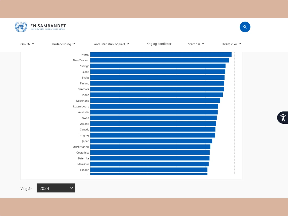Click the Nederland bar

click(x=155, y=101)
